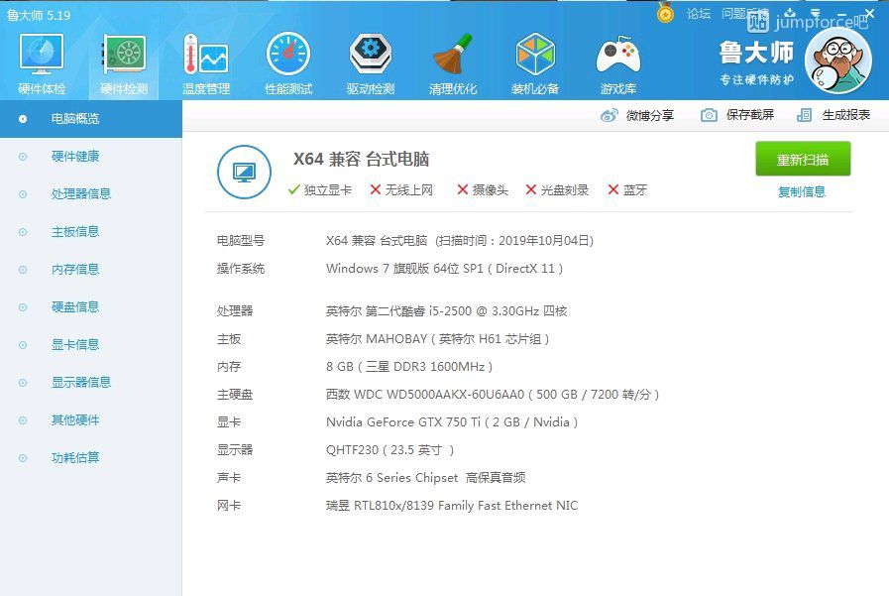The image size is (889, 596).
Task: Open 问题反馈 feedback link
Action: pyautogui.click(x=744, y=14)
